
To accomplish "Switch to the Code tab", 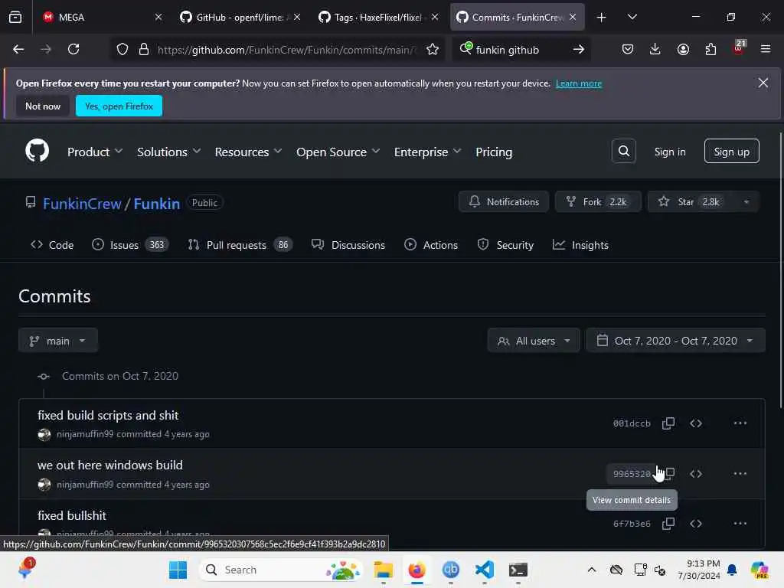I will (x=52, y=245).
